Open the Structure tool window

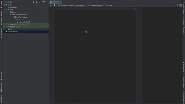(x=1, y=76)
